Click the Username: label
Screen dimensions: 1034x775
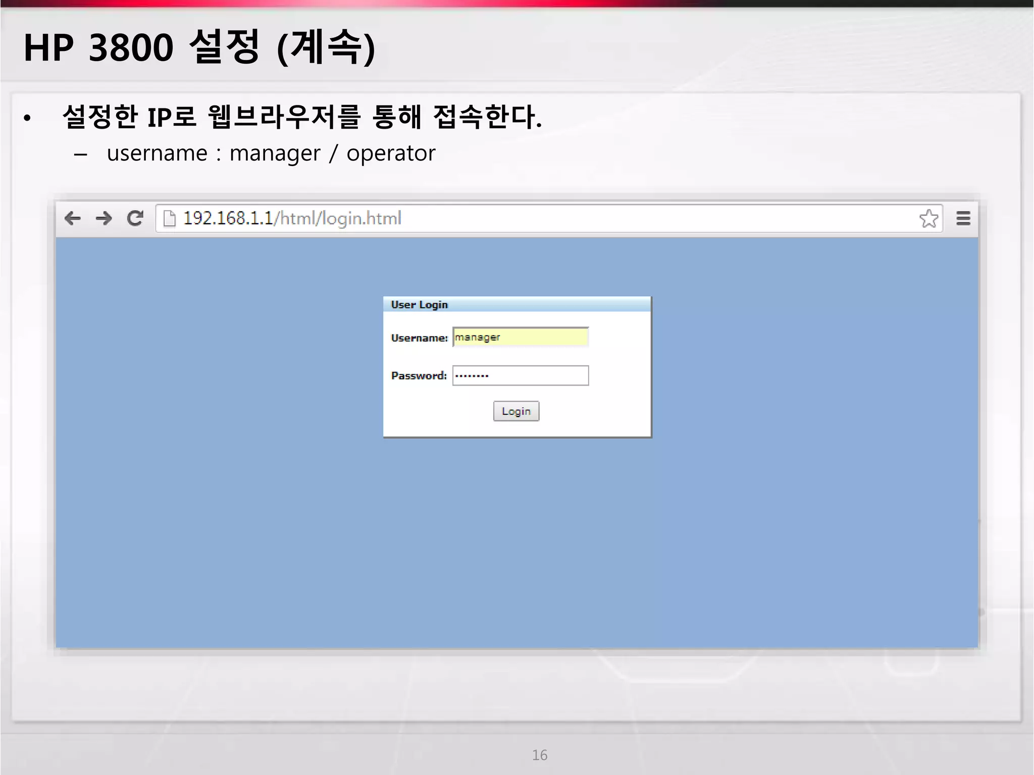pos(419,338)
